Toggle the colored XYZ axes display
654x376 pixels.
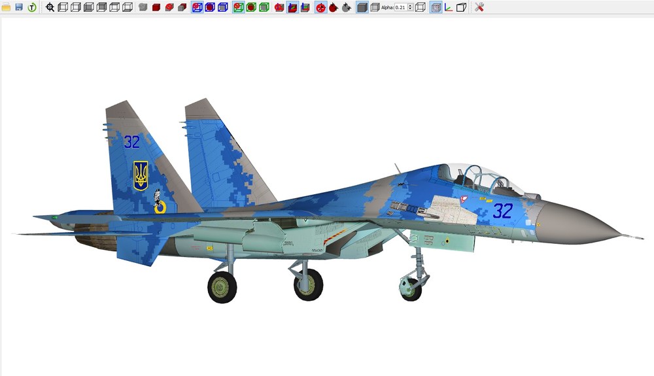click(x=449, y=7)
